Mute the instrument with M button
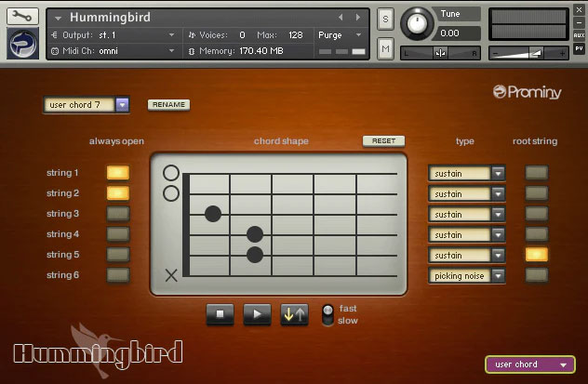 click(385, 49)
